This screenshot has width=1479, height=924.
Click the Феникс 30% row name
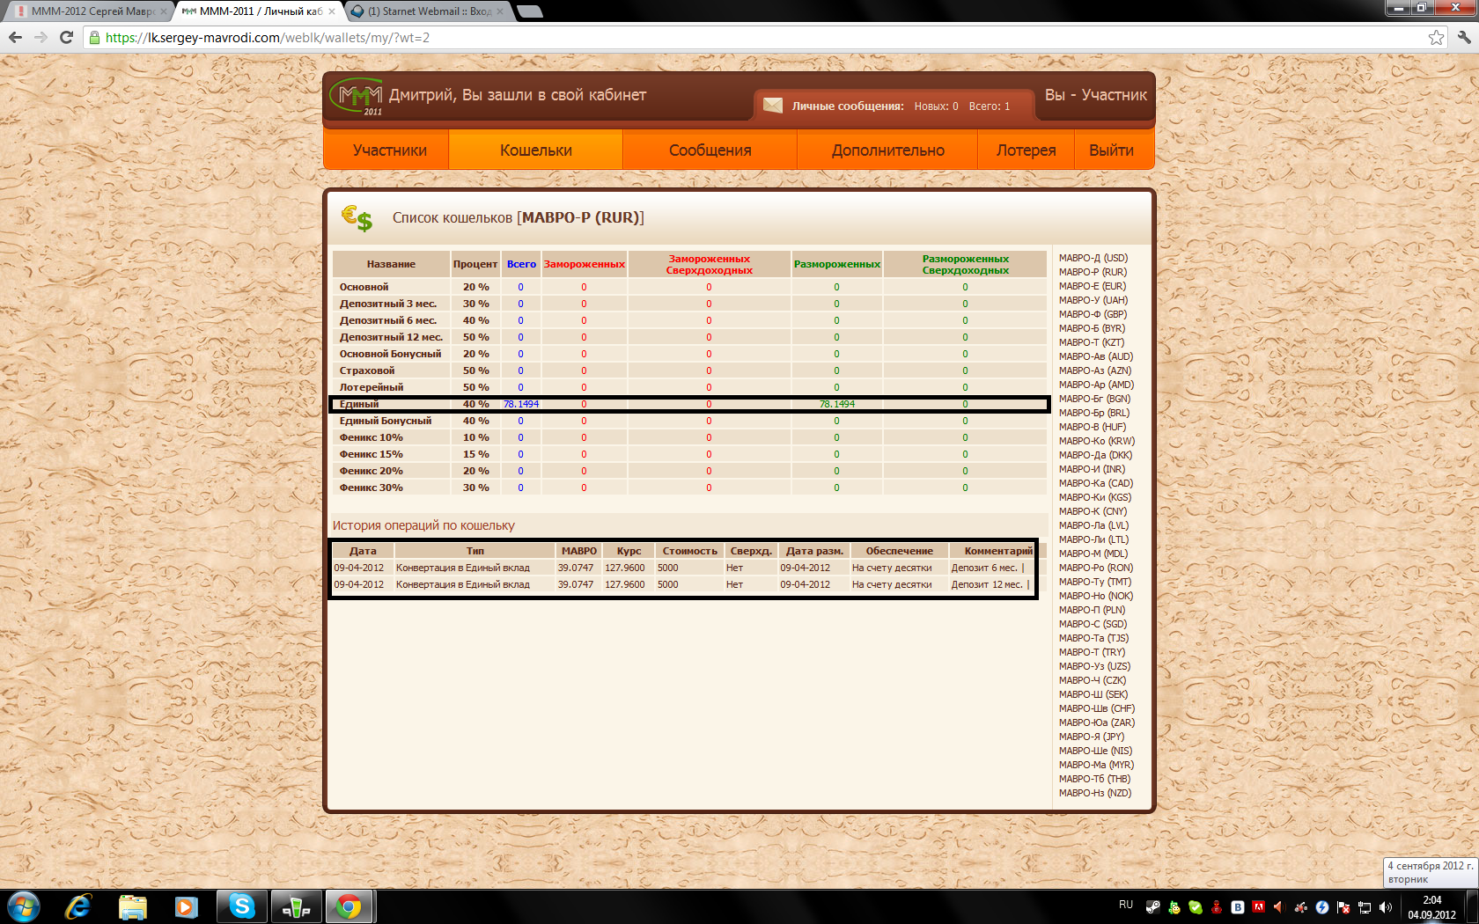371,488
